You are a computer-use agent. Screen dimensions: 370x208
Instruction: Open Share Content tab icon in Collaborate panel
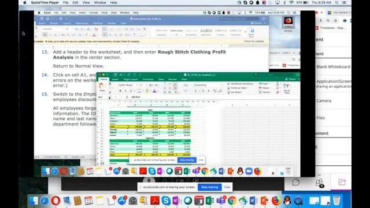pyautogui.click(x=342, y=182)
